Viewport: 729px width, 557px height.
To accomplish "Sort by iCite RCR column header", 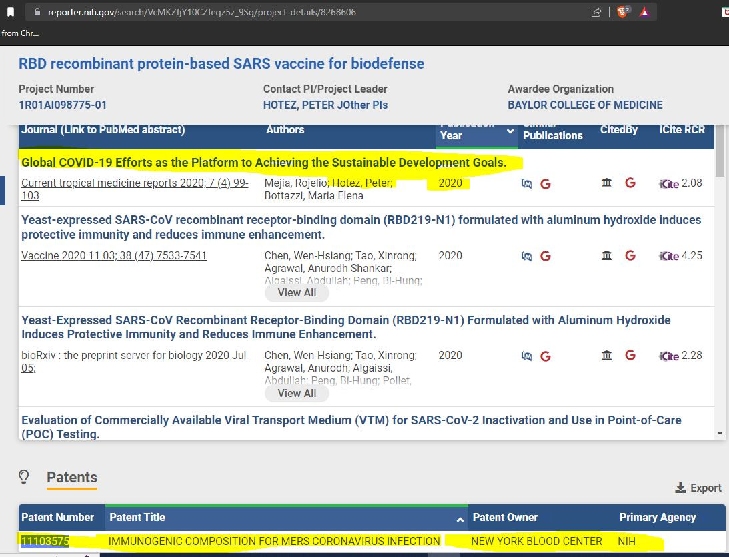I will (682, 130).
